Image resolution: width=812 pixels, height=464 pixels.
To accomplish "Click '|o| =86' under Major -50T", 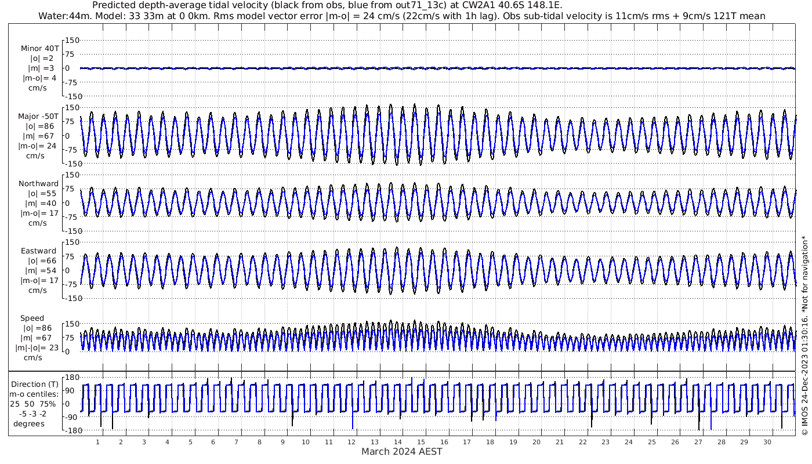I will [39, 126].
